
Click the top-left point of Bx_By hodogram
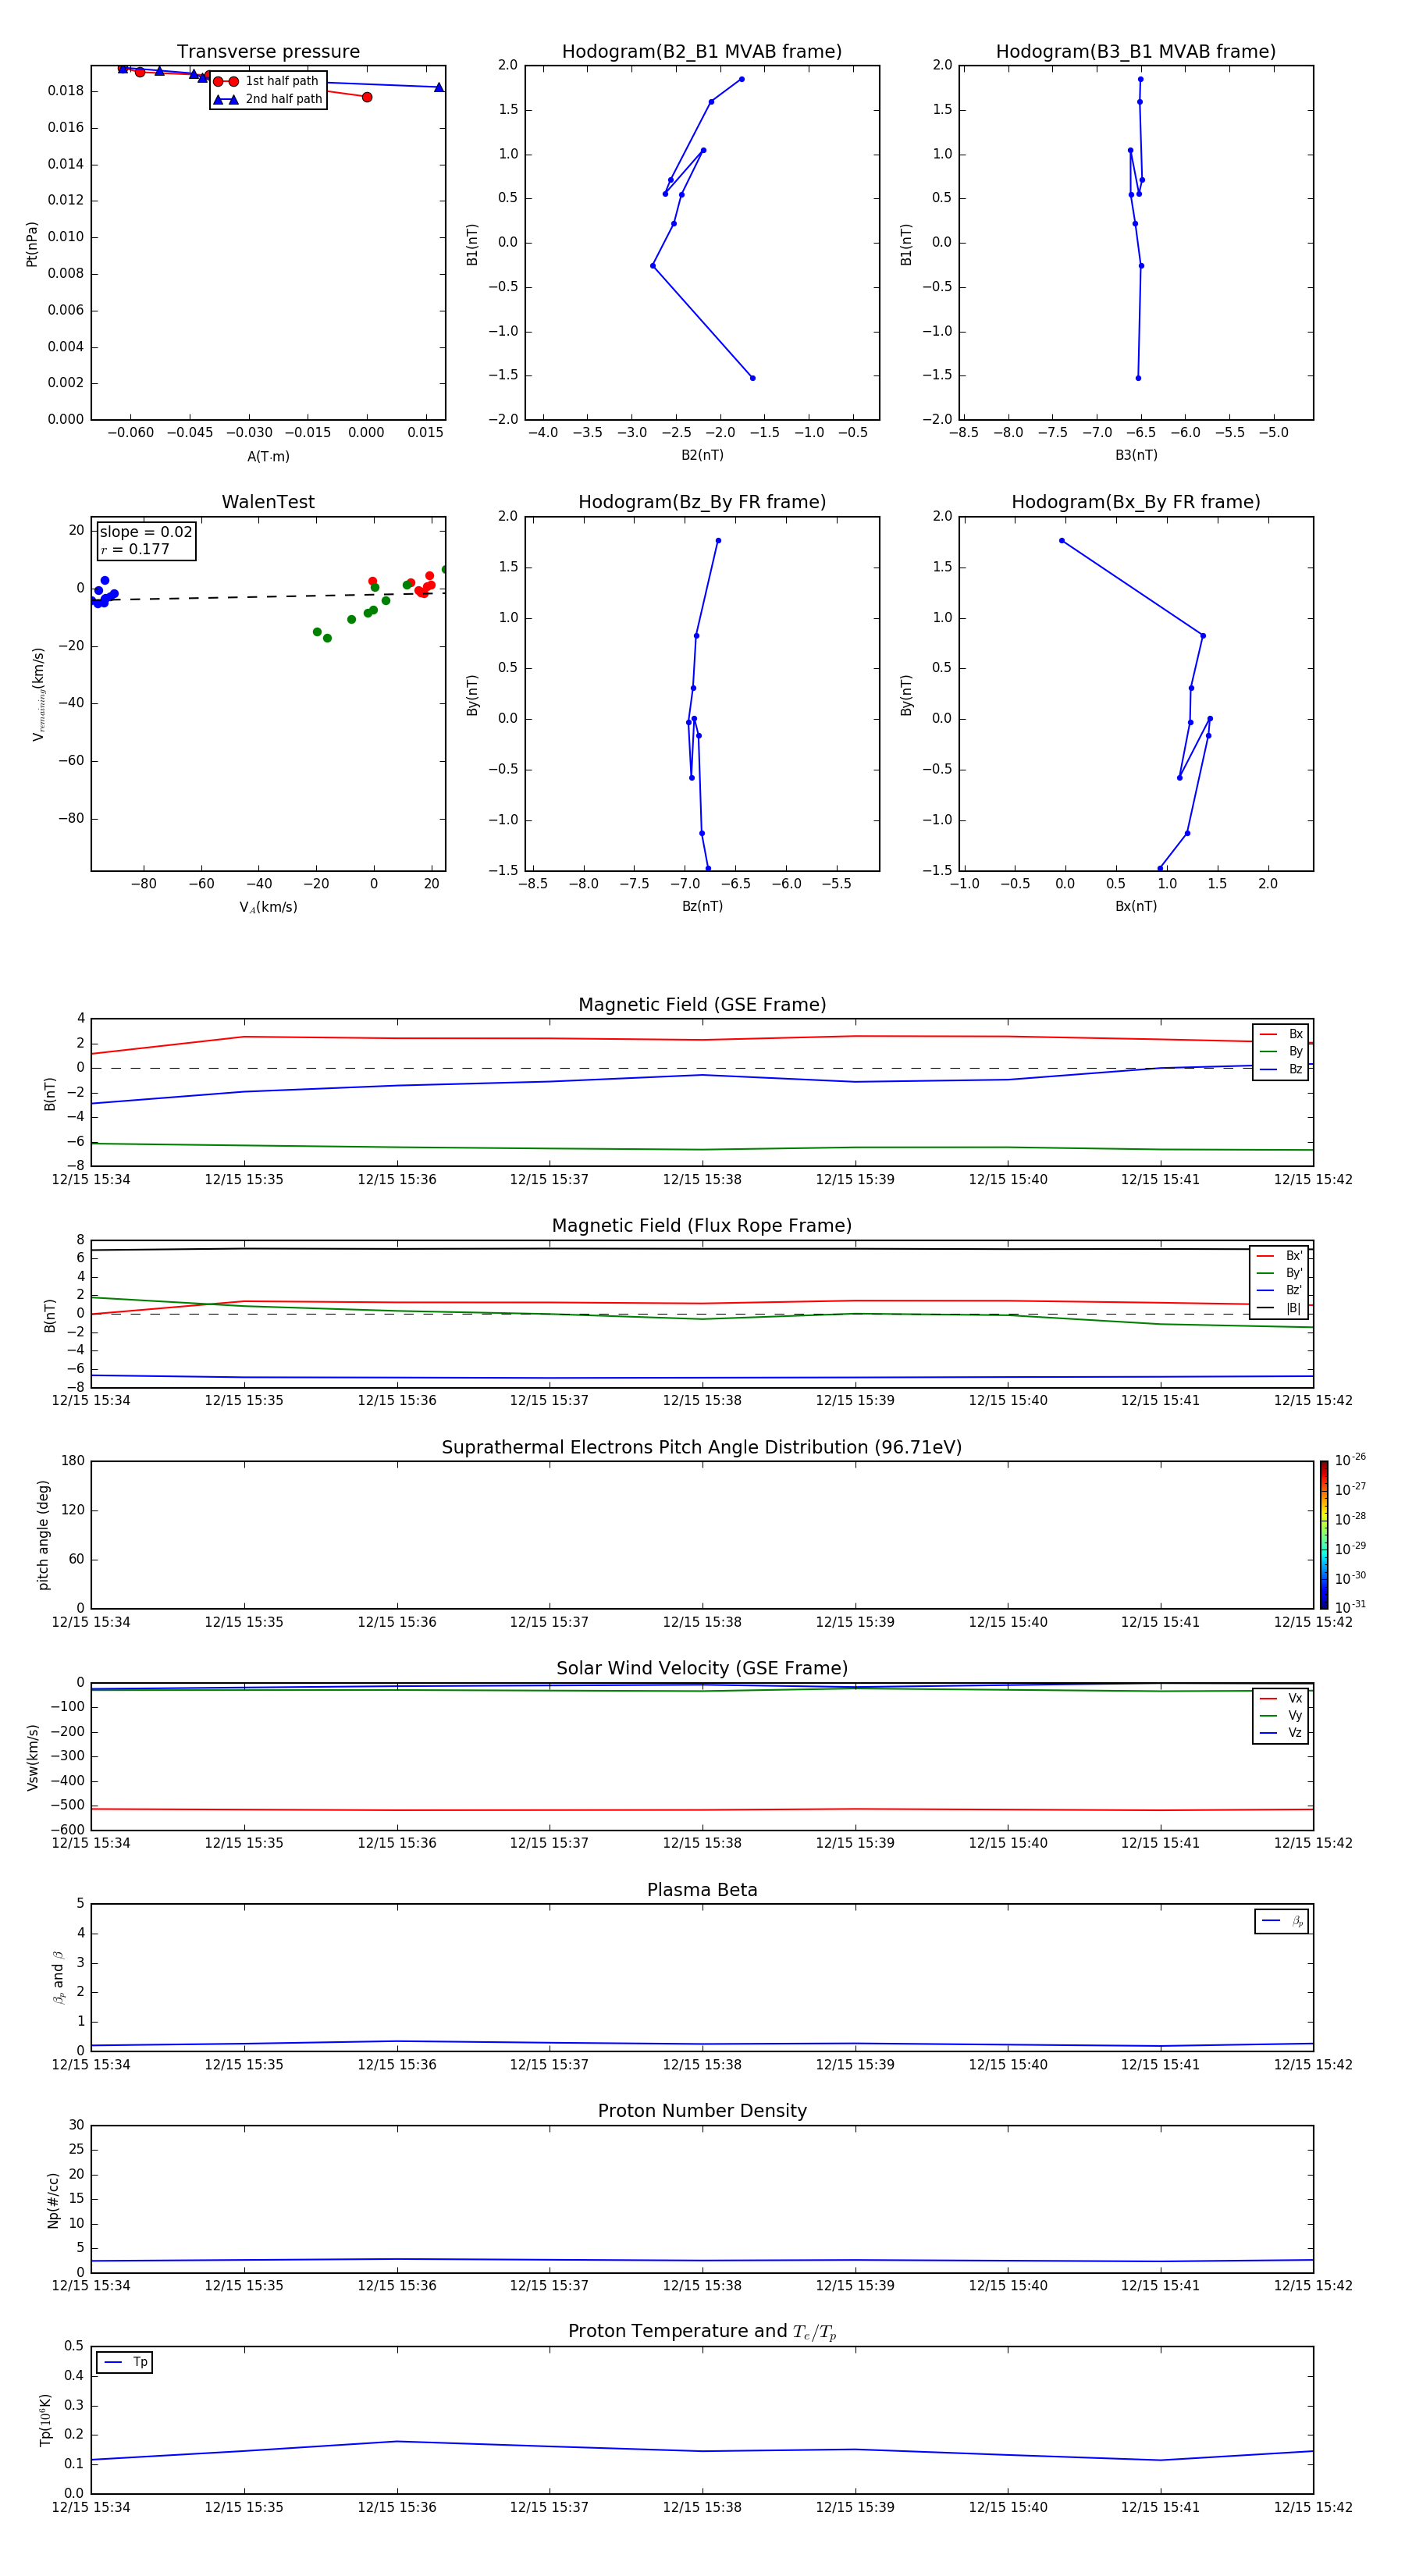[x=1062, y=541]
